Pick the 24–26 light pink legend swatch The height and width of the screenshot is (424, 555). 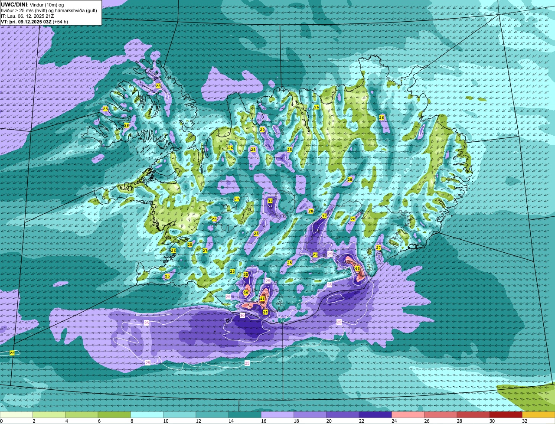click(408, 415)
